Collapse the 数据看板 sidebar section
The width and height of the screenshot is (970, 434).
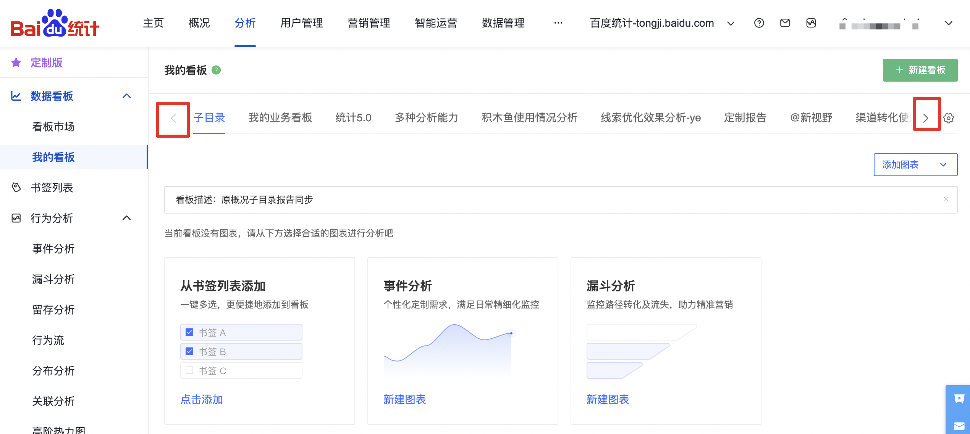point(126,96)
